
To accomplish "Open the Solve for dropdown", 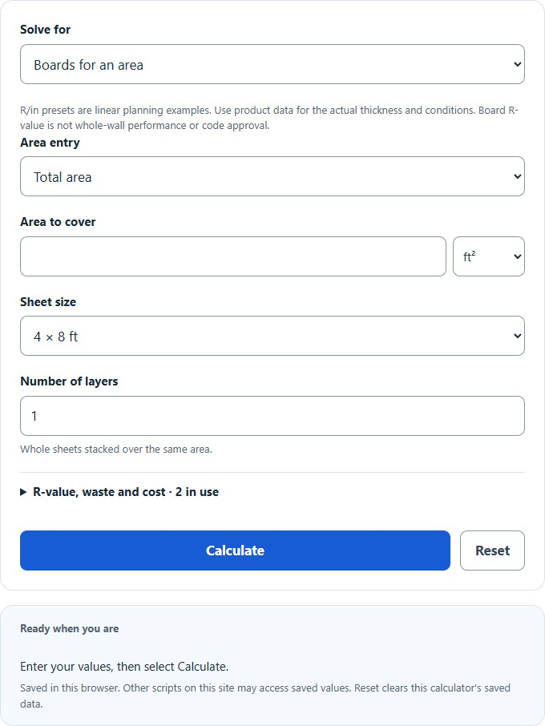I will tap(272, 64).
